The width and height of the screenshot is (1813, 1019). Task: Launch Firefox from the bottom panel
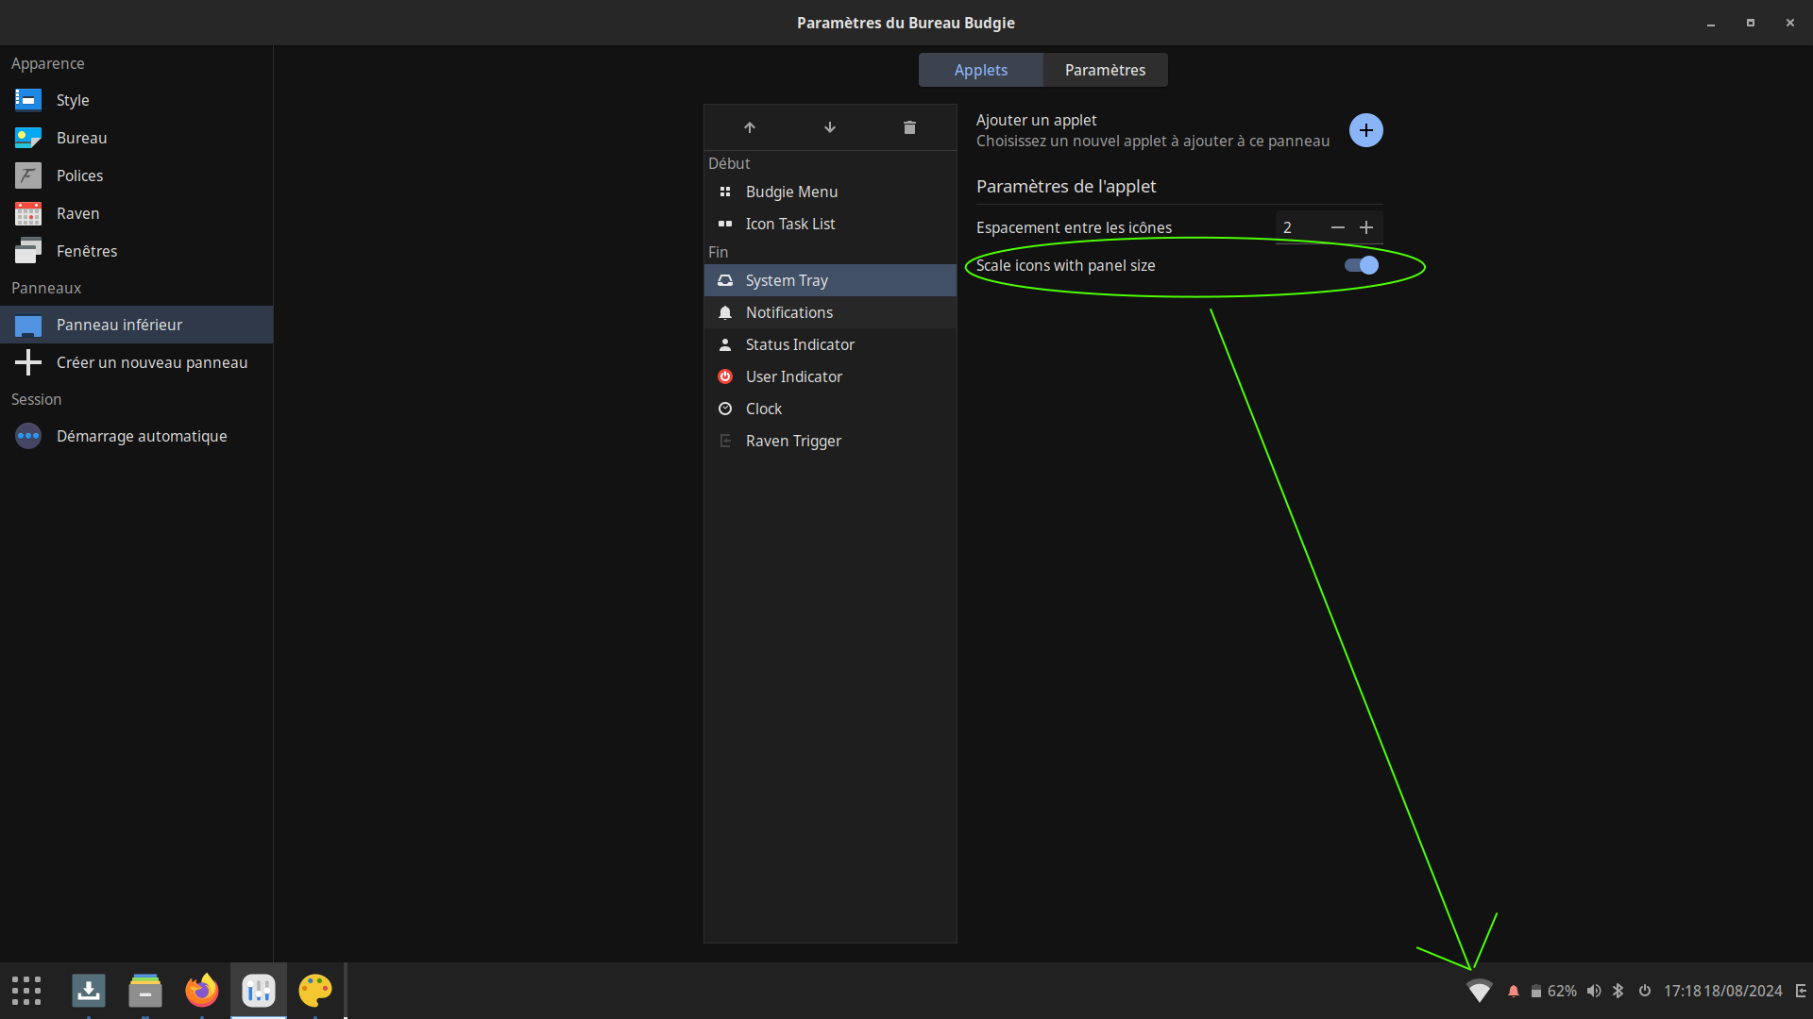tap(201, 991)
